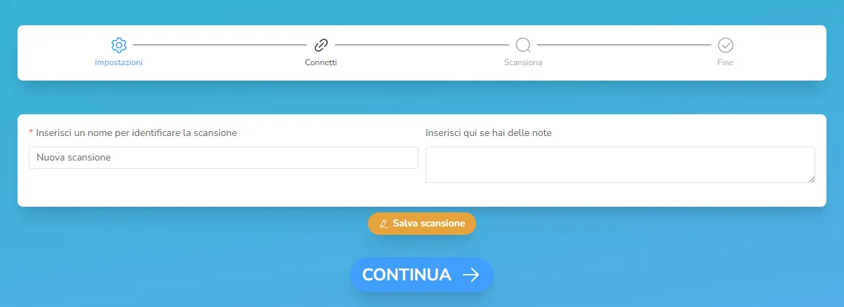This screenshot has height=307, width=844.
Task: Select the Fine checkmark circle icon
Action: pos(725,46)
